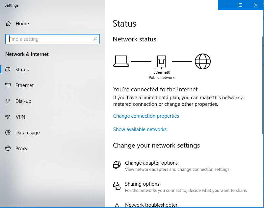Open Change connection properties link
The height and width of the screenshot is (208, 264).
pyautogui.click(x=146, y=116)
